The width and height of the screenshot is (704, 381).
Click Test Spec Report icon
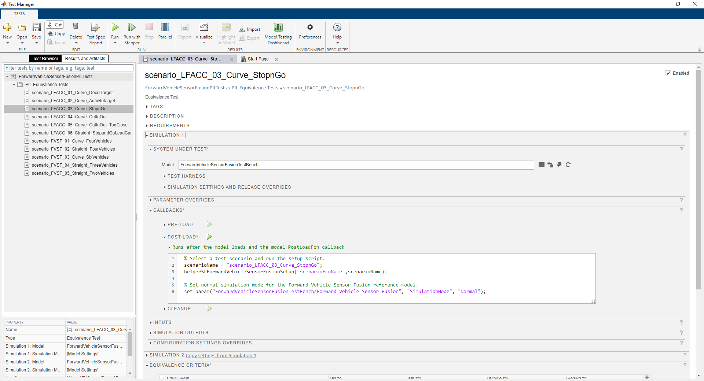pos(95,28)
